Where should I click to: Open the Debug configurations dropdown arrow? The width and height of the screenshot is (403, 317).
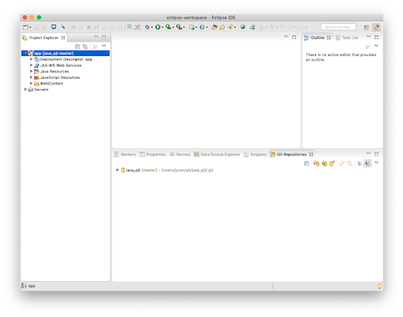coord(152,27)
